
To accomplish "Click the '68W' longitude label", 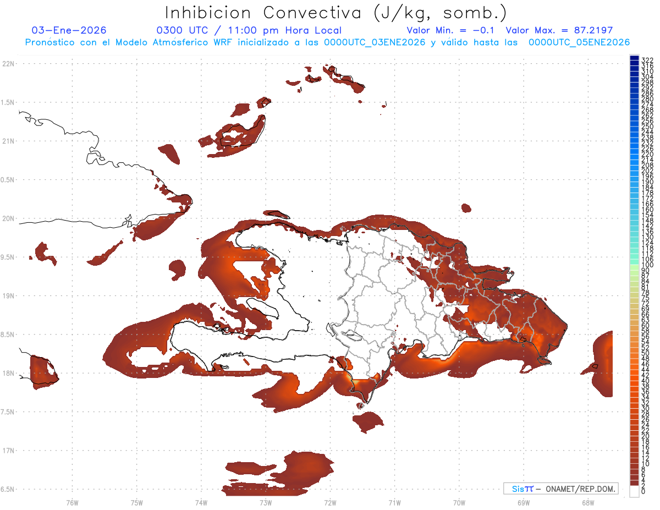I will click(588, 502).
